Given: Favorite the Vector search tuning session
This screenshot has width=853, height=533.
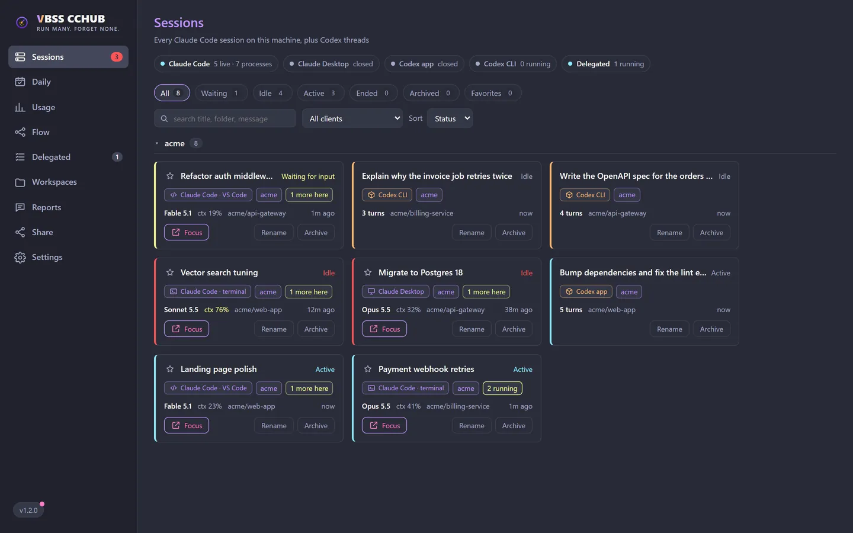Looking at the screenshot, I should click(x=170, y=272).
